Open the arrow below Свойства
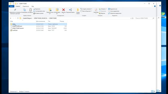 click(96, 14)
